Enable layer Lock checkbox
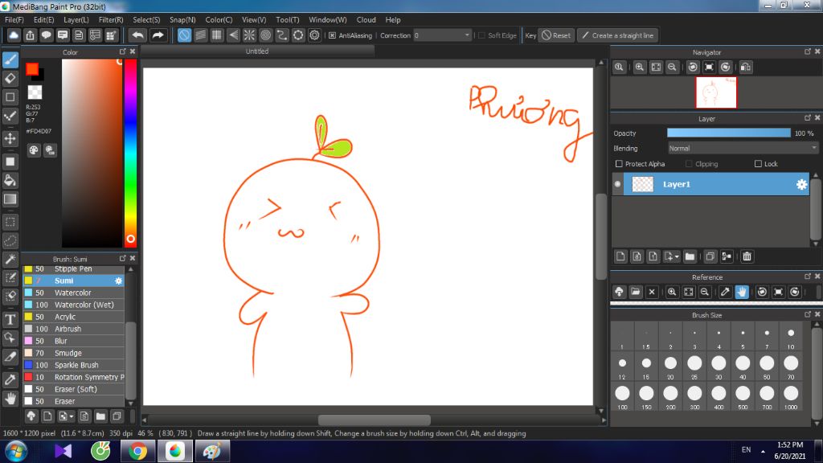This screenshot has width=823, height=463. [x=758, y=164]
